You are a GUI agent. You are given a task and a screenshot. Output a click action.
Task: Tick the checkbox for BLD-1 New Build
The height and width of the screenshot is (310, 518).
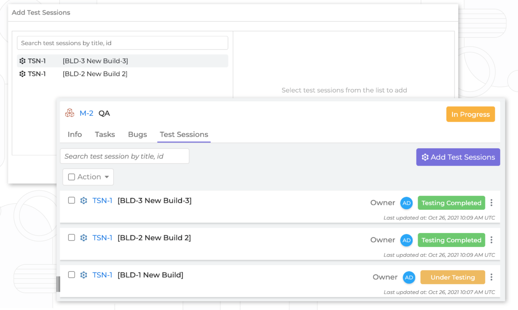click(72, 274)
